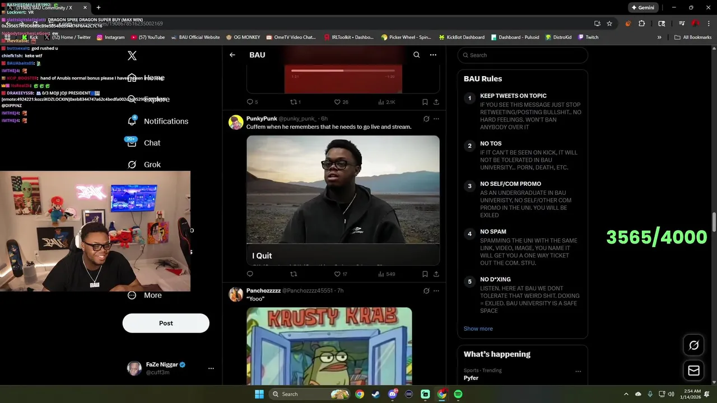Open the floating Grok button

693,345
